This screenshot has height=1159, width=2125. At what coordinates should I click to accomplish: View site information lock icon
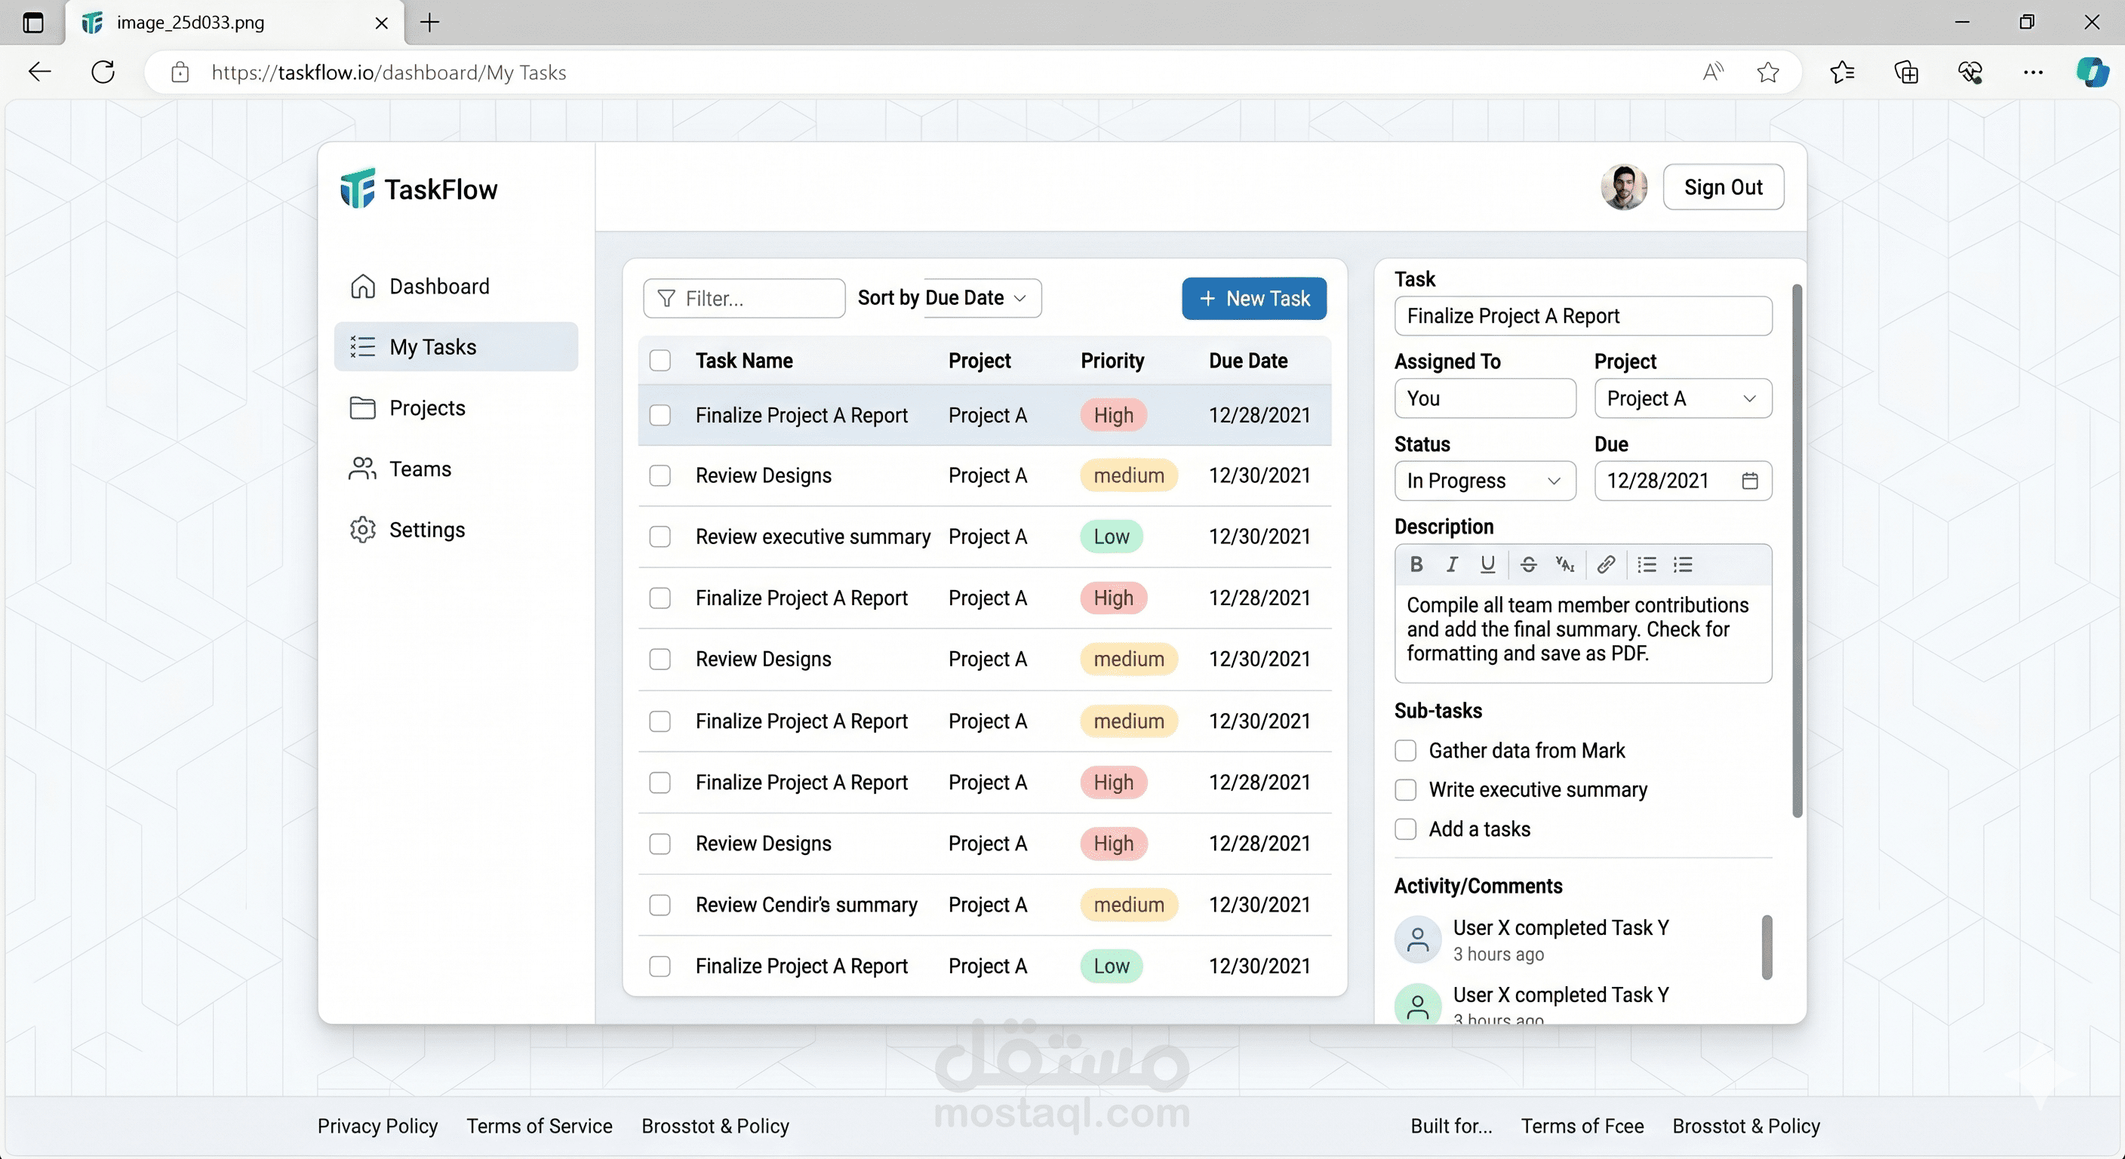pyautogui.click(x=180, y=72)
